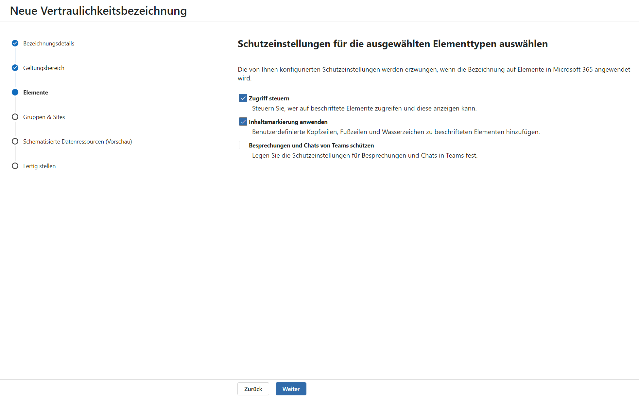Click the active Elemente step circle

15,92
